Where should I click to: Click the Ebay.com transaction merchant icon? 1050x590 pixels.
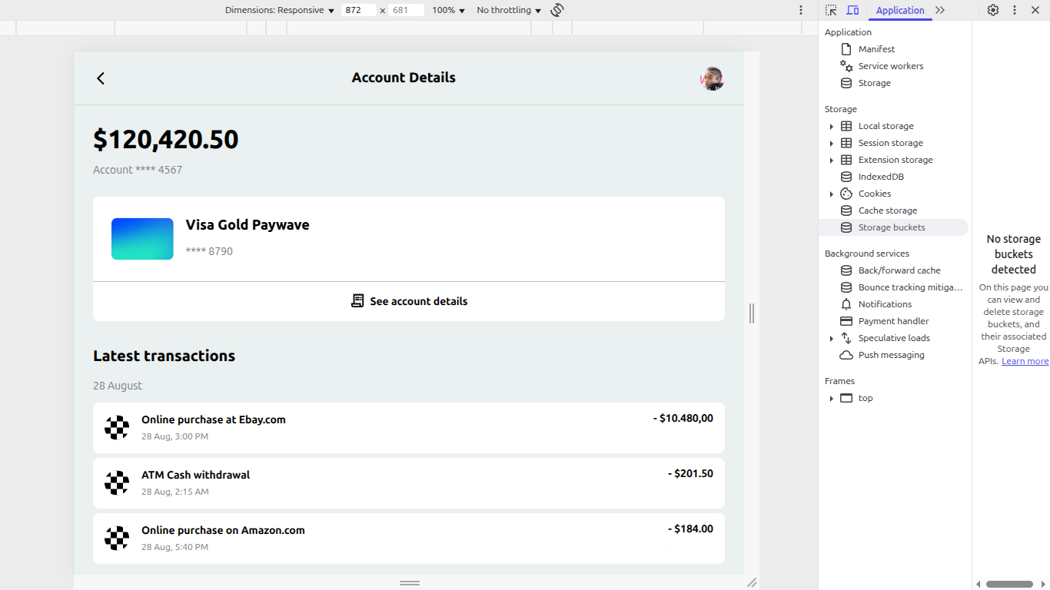click(x=117, y=427)
